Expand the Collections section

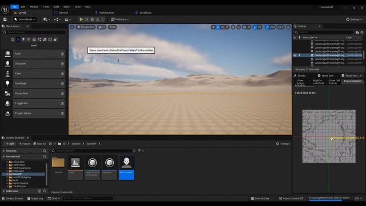pos(4,191)
